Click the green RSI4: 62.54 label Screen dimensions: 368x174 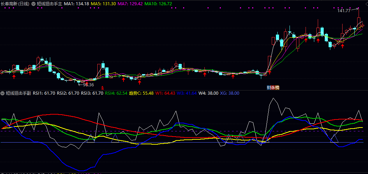[x=116, y=93]
